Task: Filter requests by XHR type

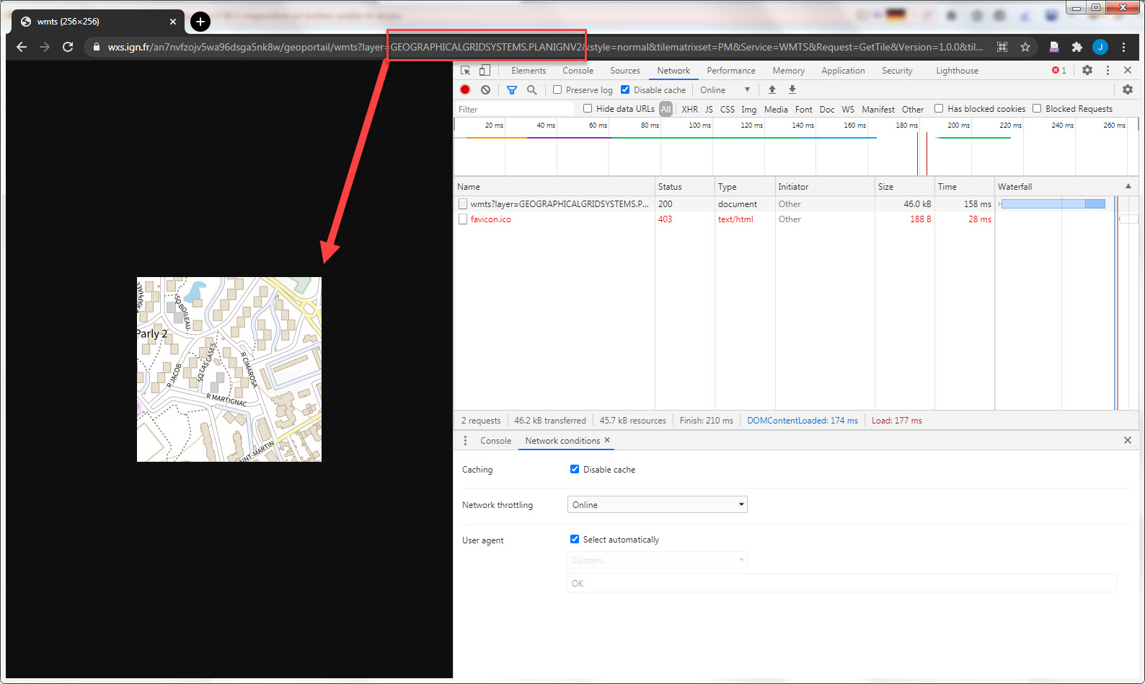Action: 689,109
